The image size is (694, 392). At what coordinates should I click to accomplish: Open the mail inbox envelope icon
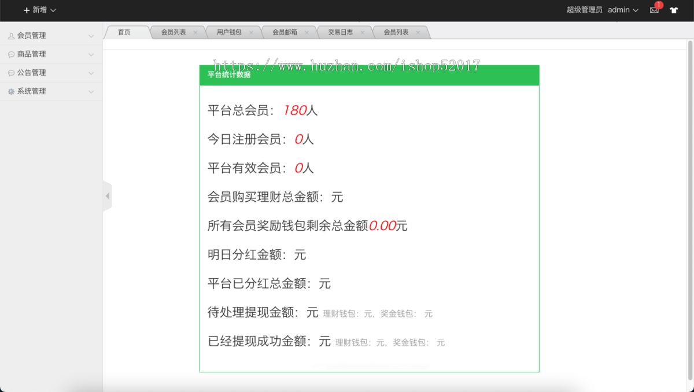pos(654,10)
